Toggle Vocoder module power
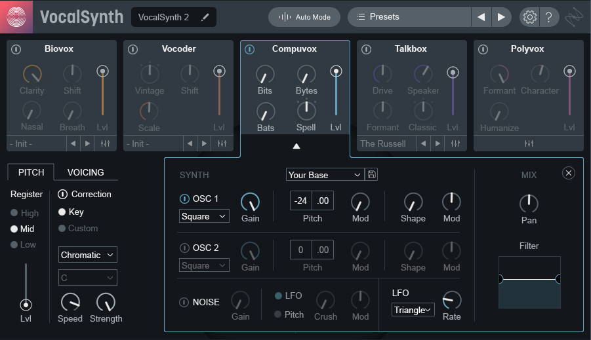 (132, 49)
